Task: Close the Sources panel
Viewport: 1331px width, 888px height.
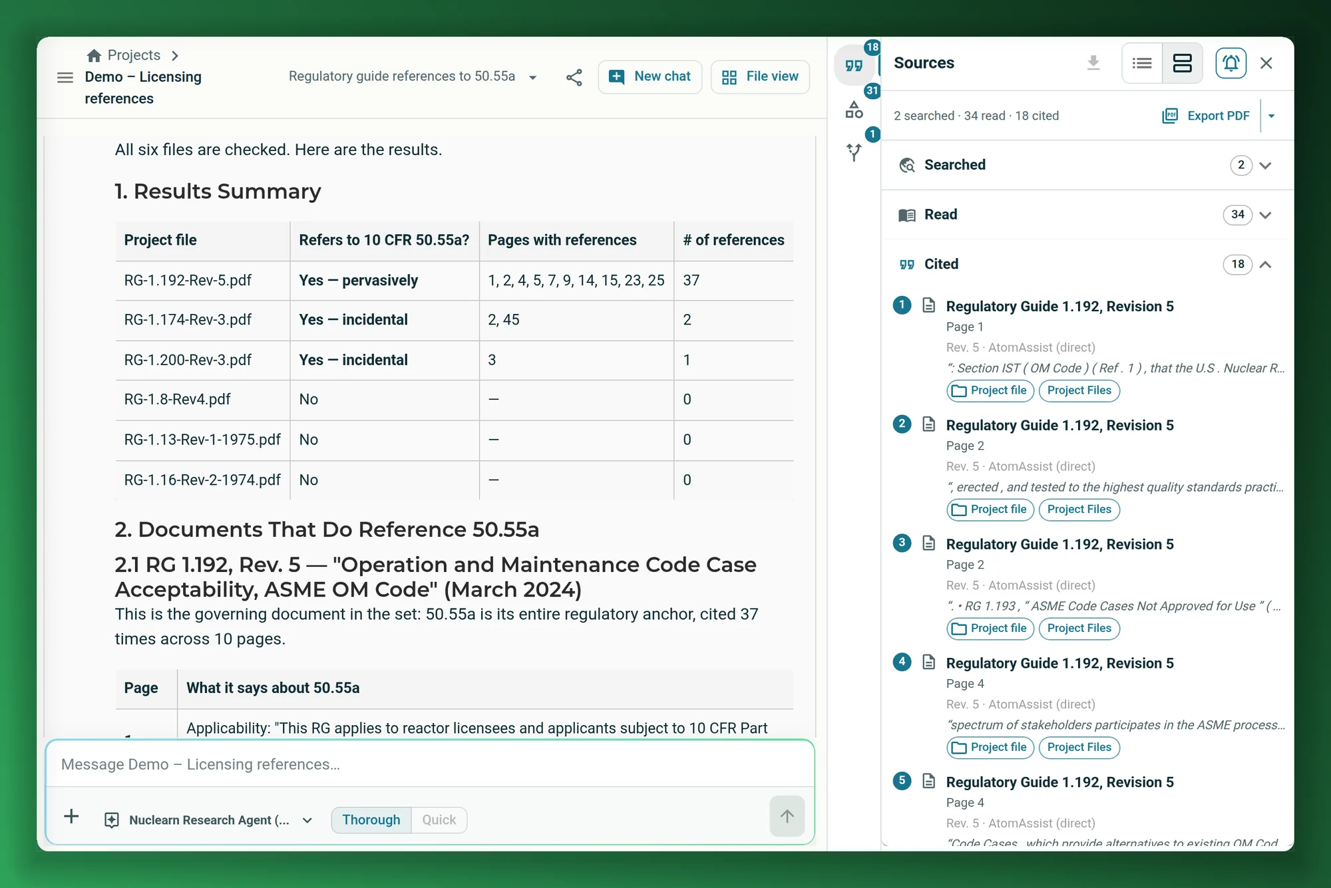Action: pos(1266,63)
